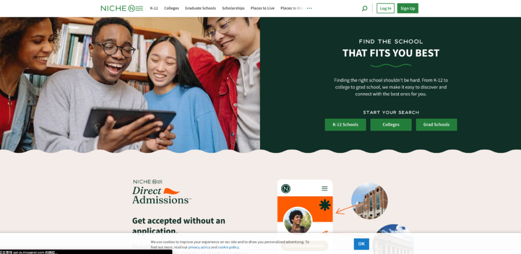This screenshot has width=521, height=254.
Task: Open the search magnifier icon
Action: pyautogui.click(x=365, y=8)
